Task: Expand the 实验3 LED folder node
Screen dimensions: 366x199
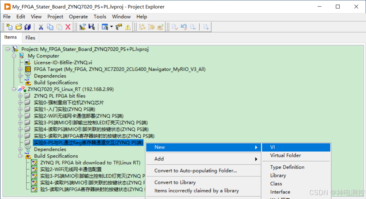Action: 20,122
